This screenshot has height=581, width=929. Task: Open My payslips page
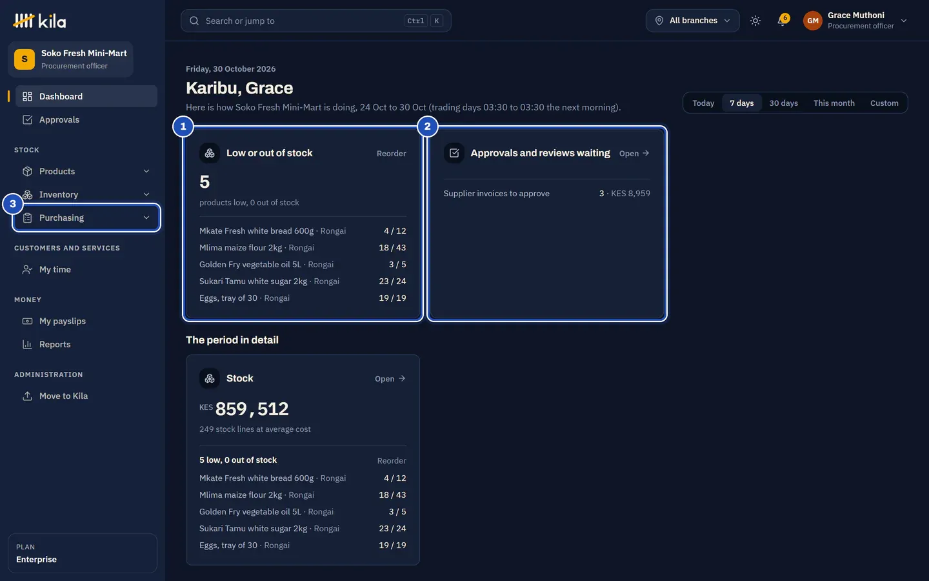point(86,321)
